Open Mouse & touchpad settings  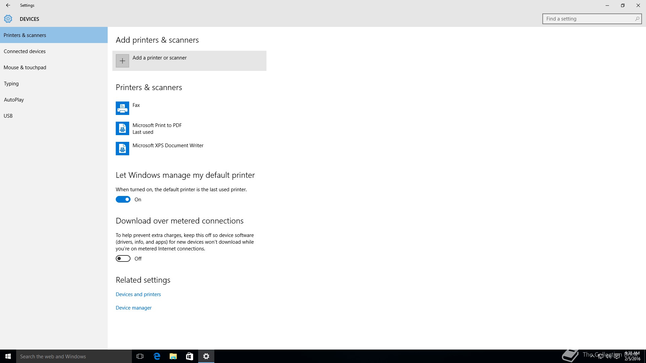[x=54, y=67]
